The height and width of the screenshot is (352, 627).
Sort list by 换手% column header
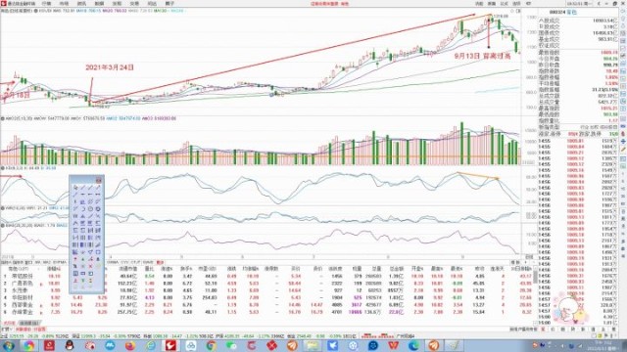[x=186, y=269]
